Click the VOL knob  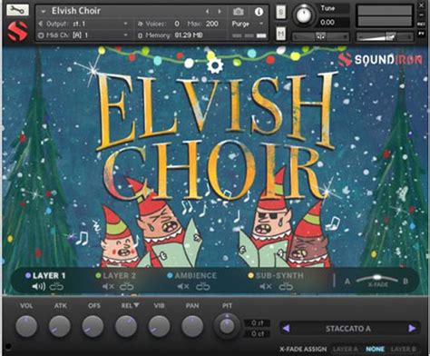pos(26,326)
